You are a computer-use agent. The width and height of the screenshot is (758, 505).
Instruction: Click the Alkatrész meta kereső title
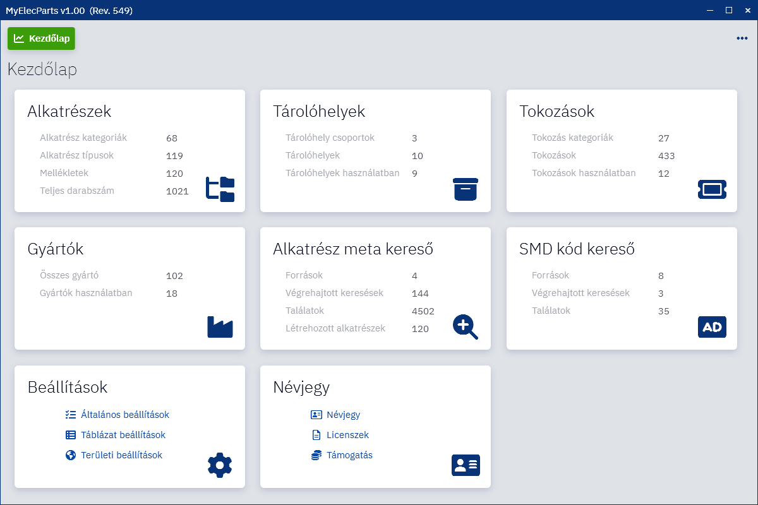point(353,249)
